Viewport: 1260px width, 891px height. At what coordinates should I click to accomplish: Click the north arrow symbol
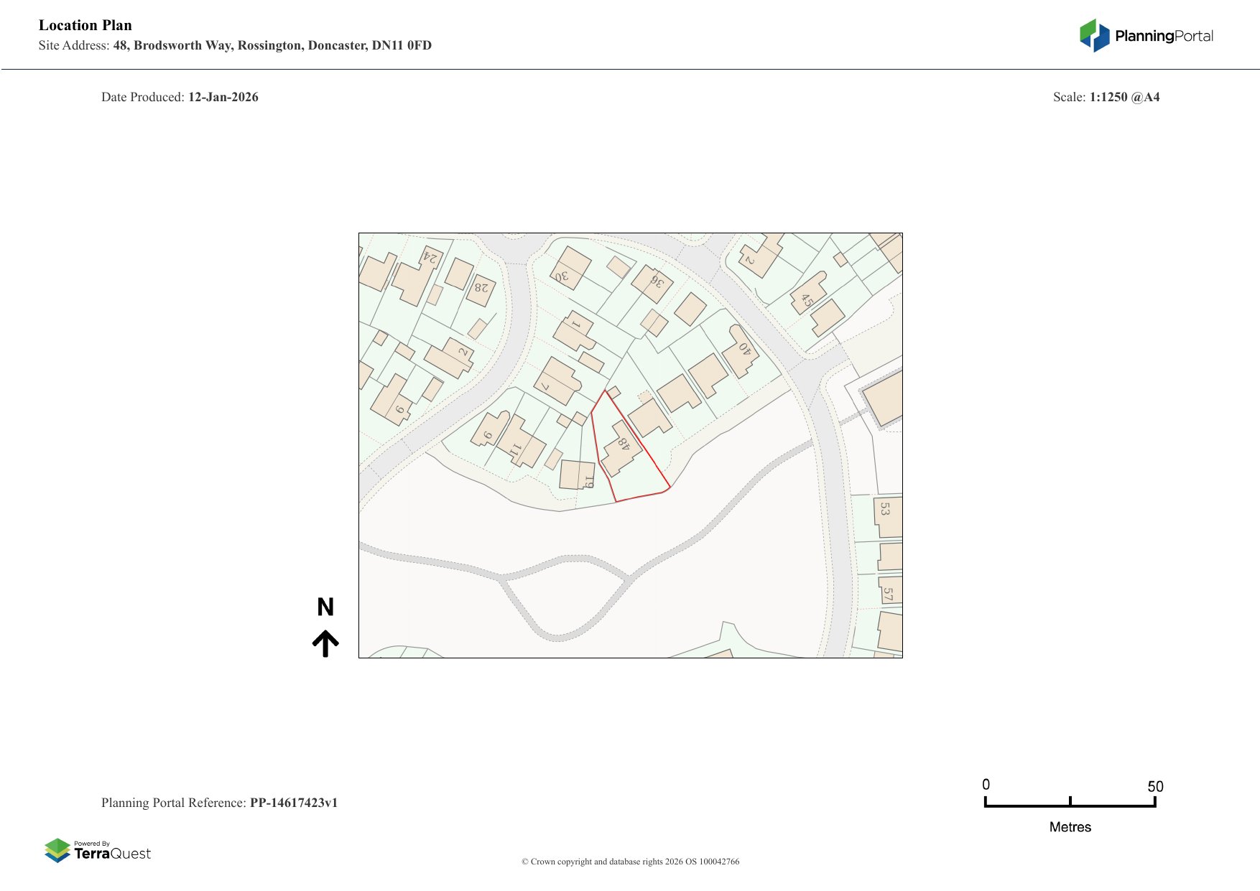coord(325,643)
